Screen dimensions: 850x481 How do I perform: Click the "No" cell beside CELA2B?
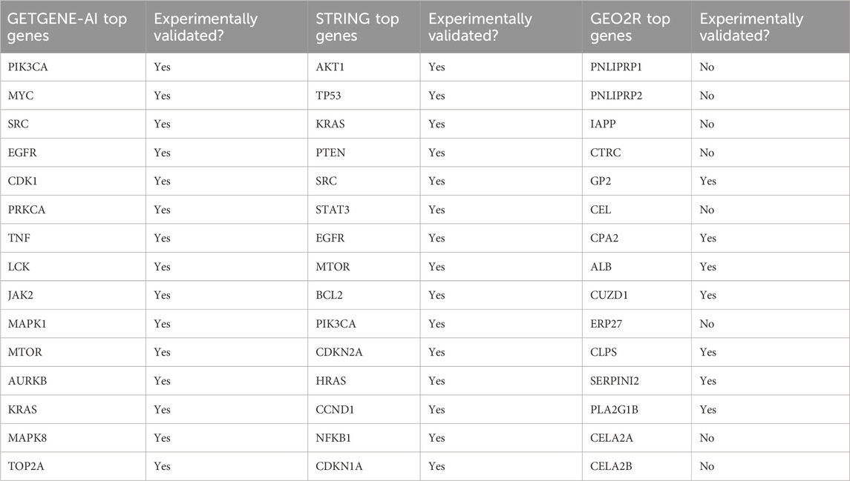[706, 466]
